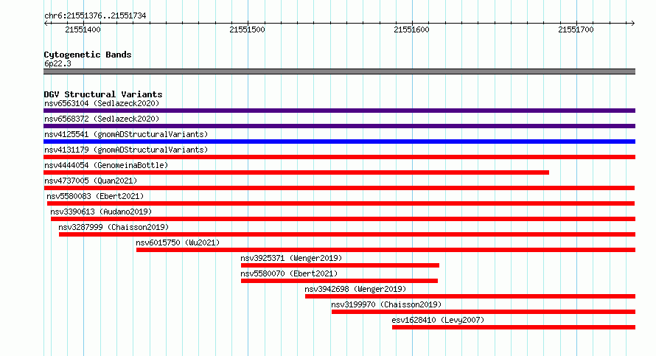This screenshot has height=356, width=656.
Task: Click the red nsv3199970 variant bar
Action: click(x=484, y=312)
